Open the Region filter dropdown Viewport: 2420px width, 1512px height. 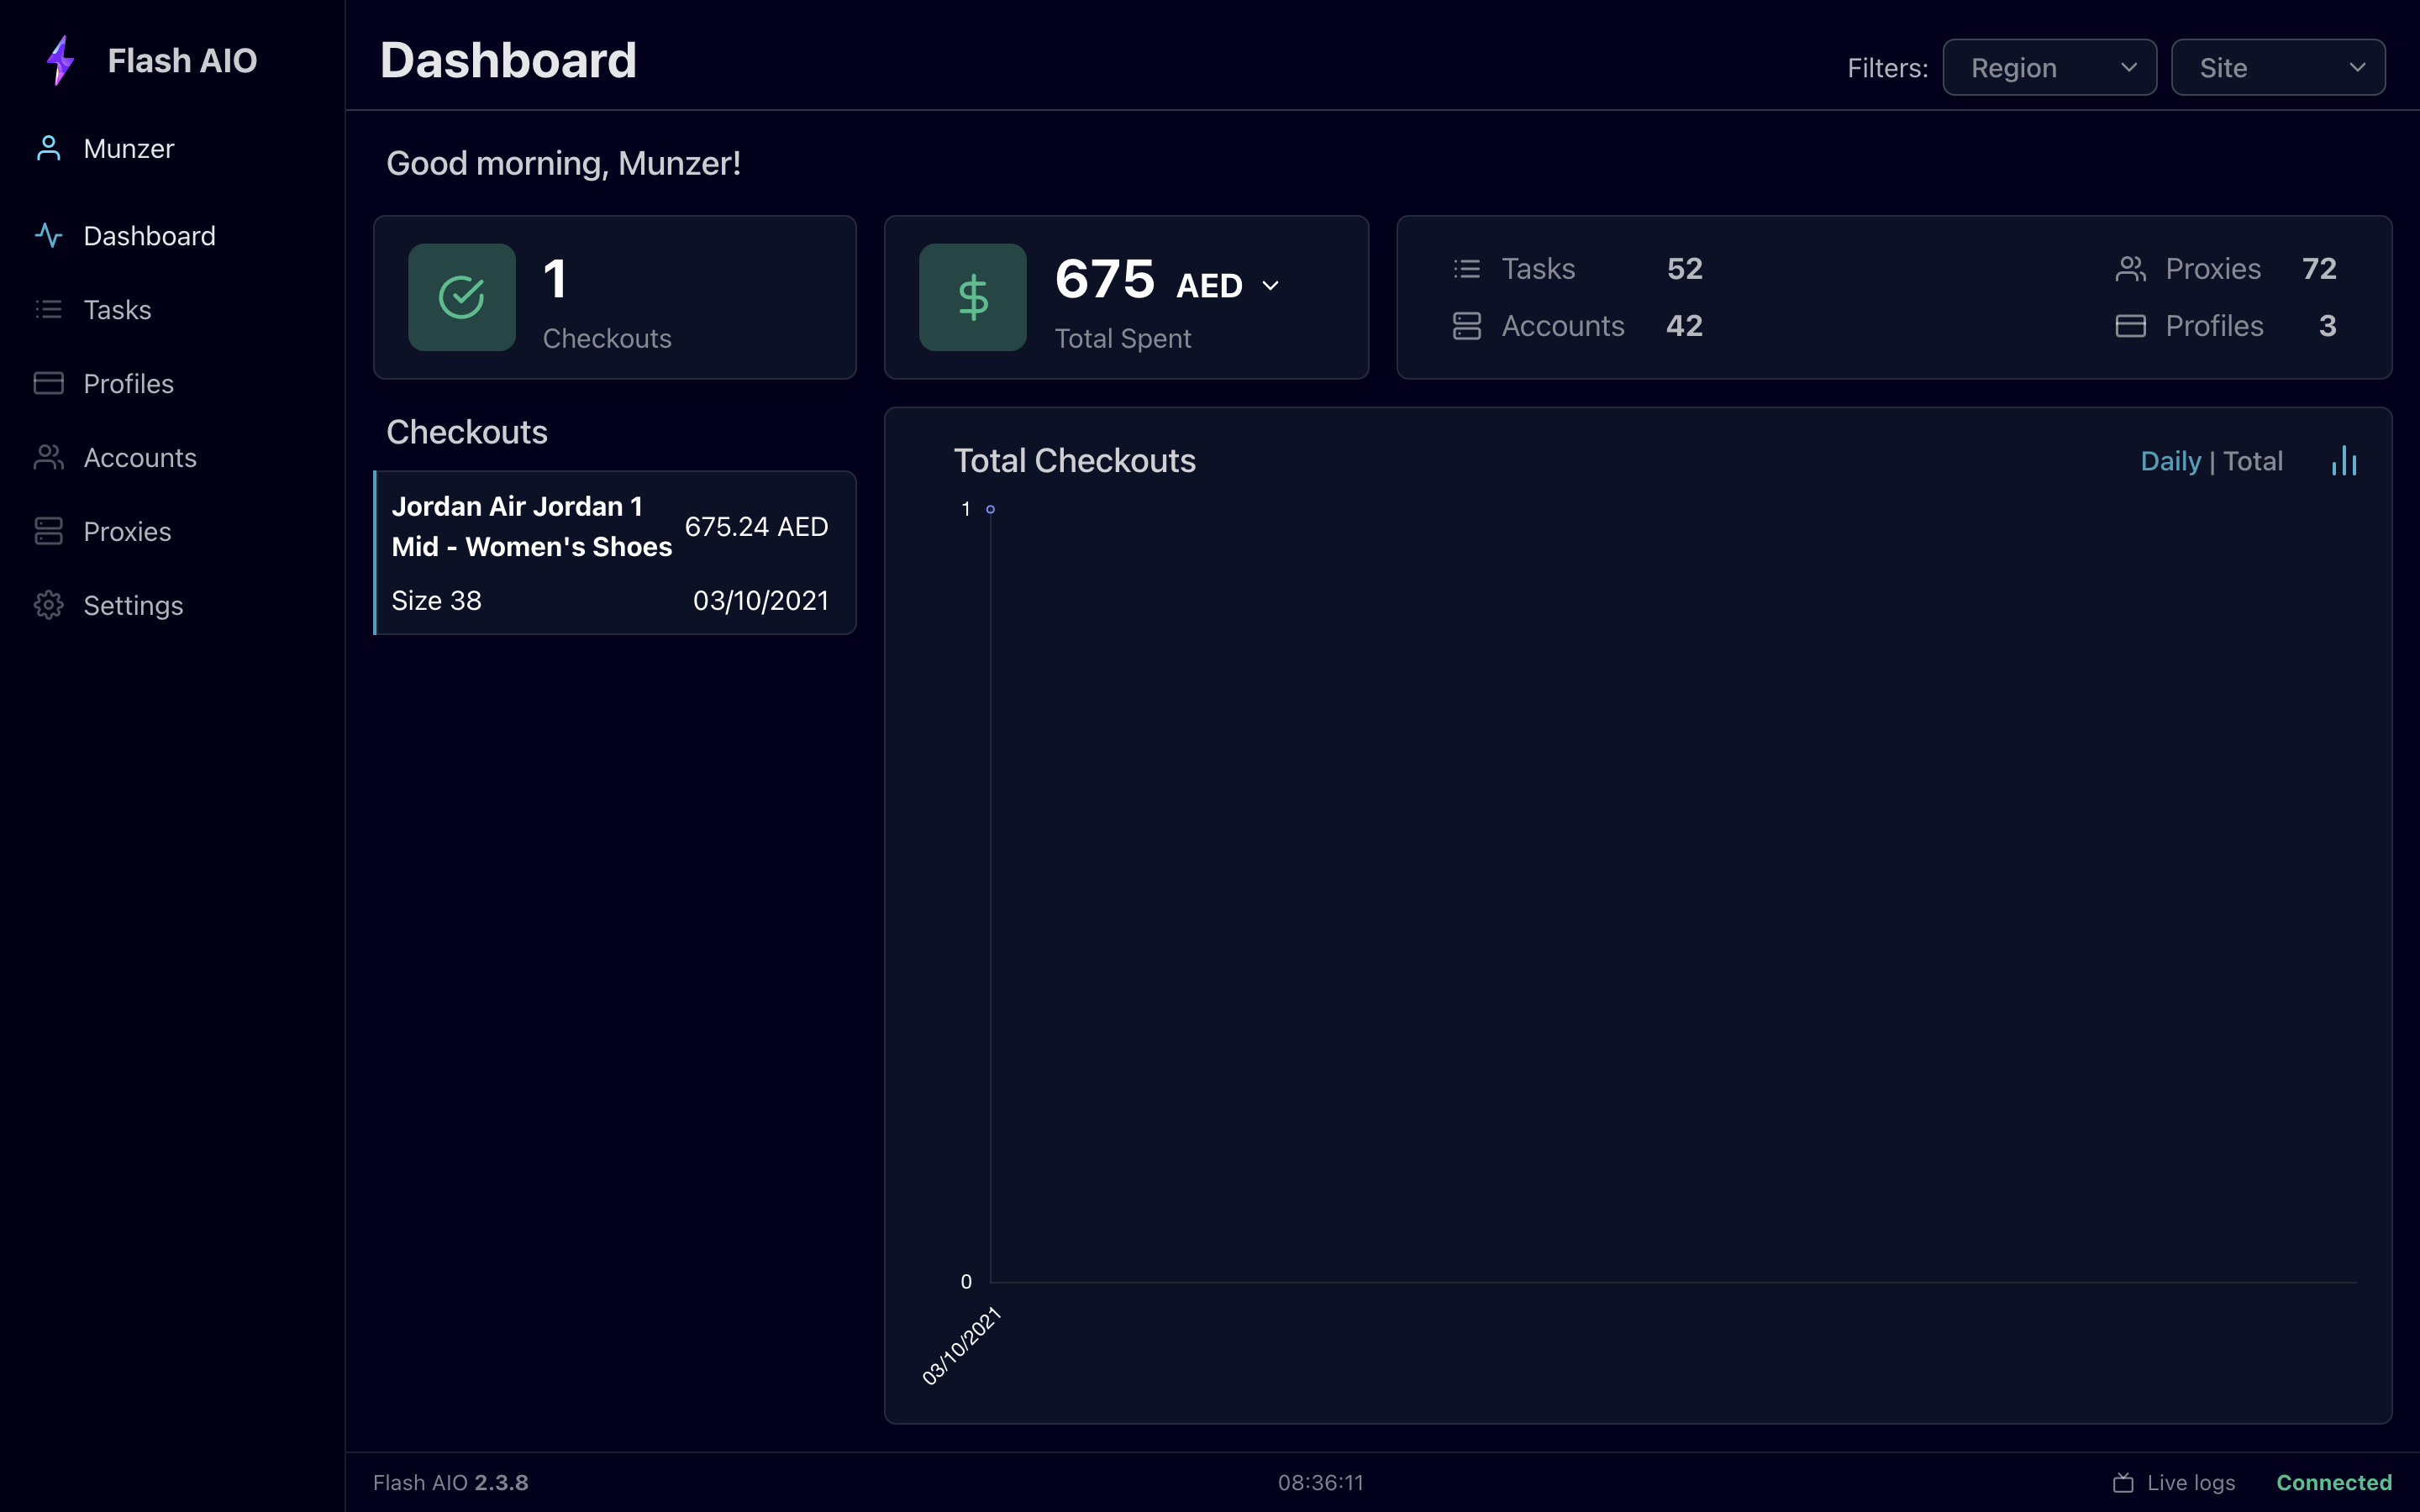2049,68
